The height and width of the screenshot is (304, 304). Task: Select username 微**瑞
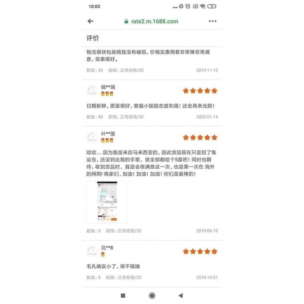click(108, 87)
